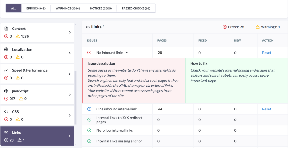Select the Links category in sidebar
288x148 pixels.
pyautogui.click(x=37, y=136)
